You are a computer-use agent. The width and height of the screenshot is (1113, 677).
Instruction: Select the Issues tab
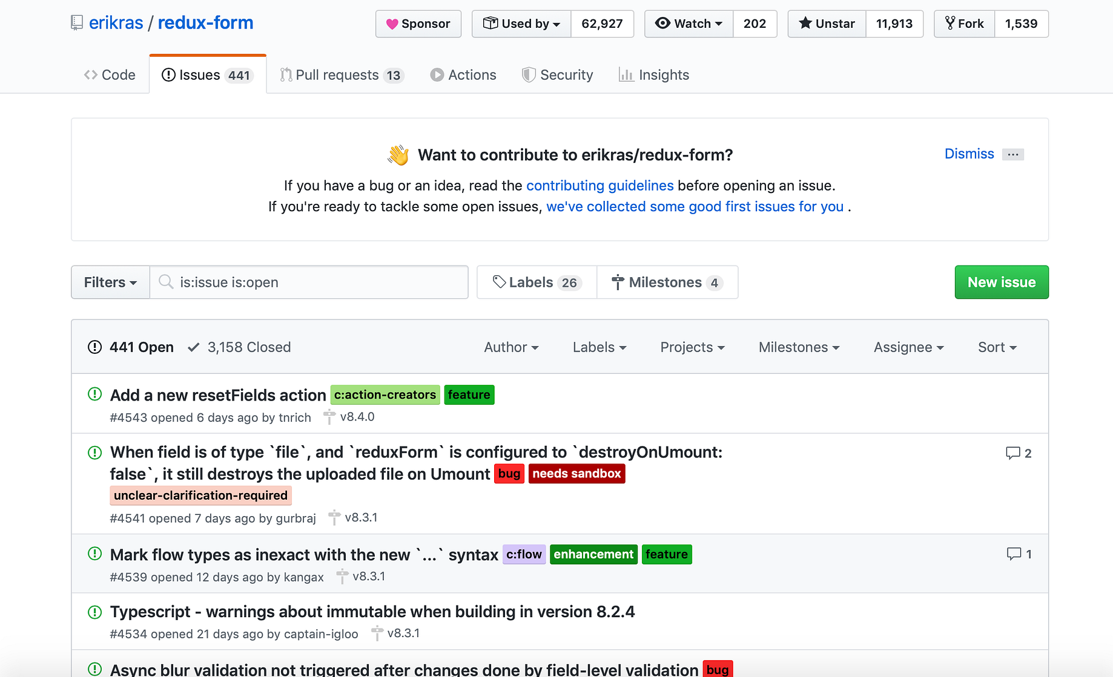[x=208, y=75]
